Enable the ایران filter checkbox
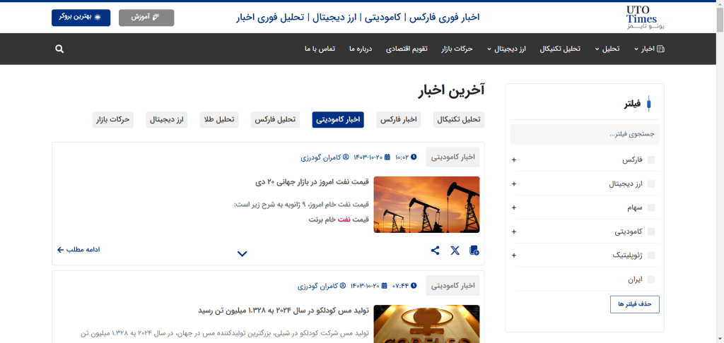The height and width of the screenshot is (343, 724). point(651,279)
